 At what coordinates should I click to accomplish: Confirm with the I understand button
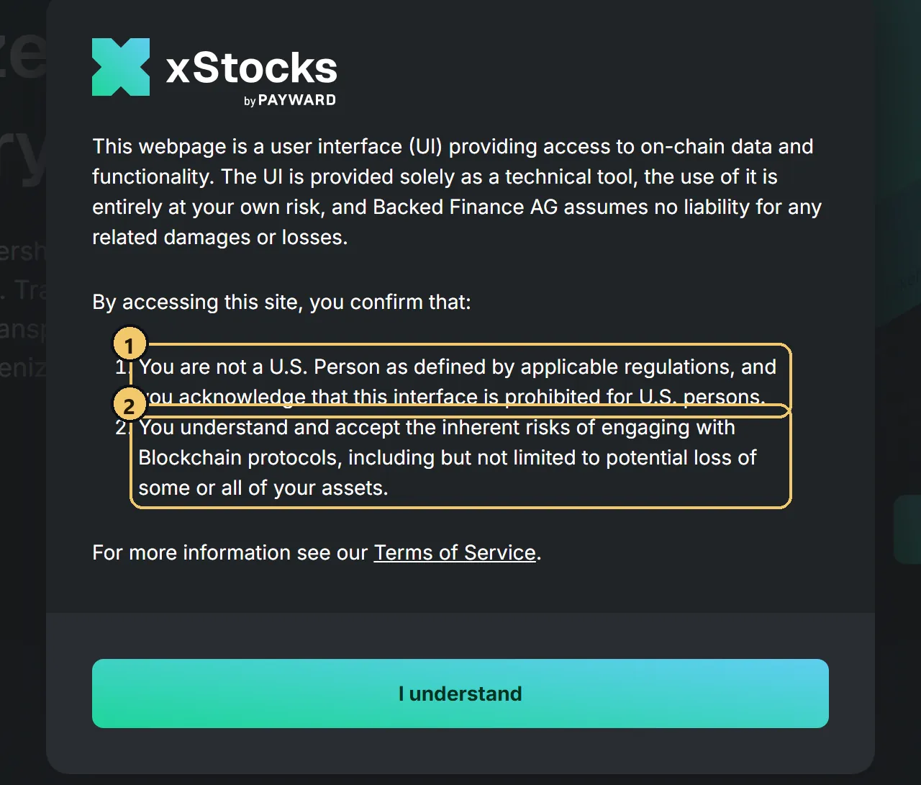460,694
